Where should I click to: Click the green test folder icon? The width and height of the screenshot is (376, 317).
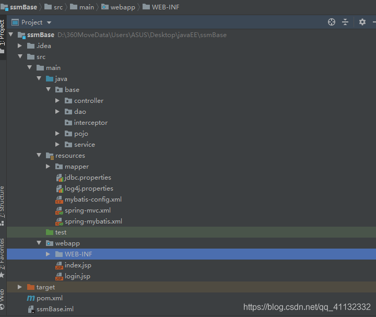click(50, 232)
